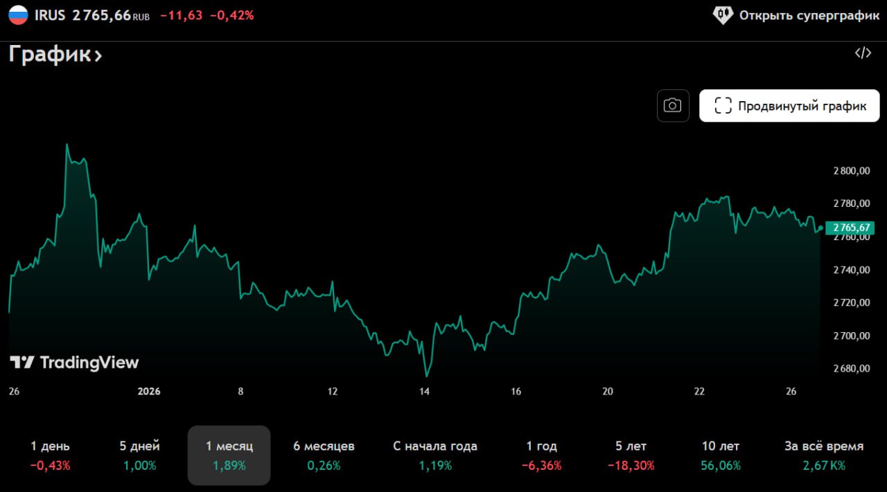Image resolution: width=887 pixels, height=492 pixels.
Task: Open the Продвинутый график advanced chart
Action: click(x=789, y=106)
